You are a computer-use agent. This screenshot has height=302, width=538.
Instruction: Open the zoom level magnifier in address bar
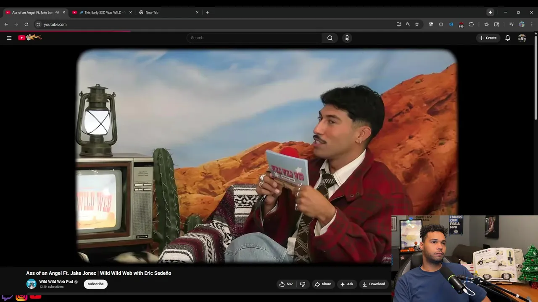click(x=408, y=24)
